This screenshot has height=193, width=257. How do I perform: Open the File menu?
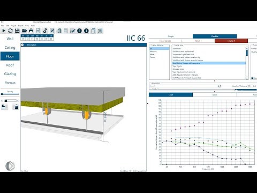coord(2,26)
